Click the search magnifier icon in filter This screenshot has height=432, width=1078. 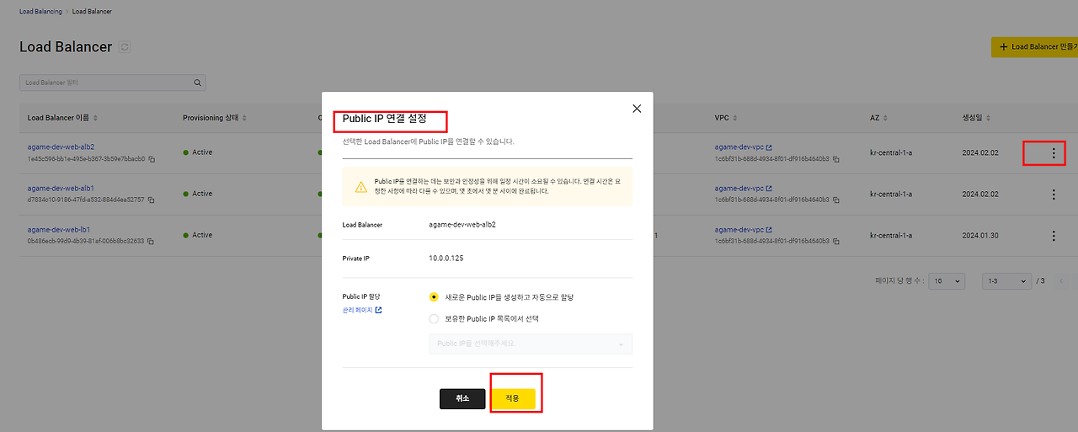pos(197,83)
